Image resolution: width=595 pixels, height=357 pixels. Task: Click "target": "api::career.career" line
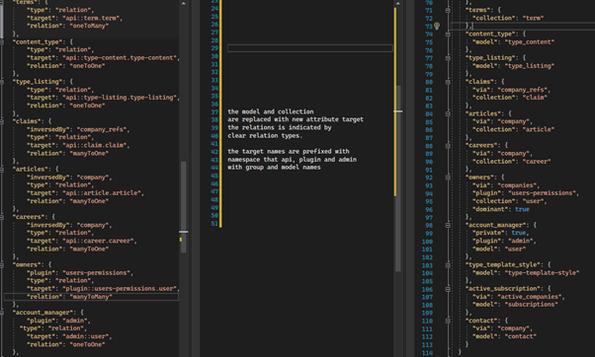(x=82, y=241)
